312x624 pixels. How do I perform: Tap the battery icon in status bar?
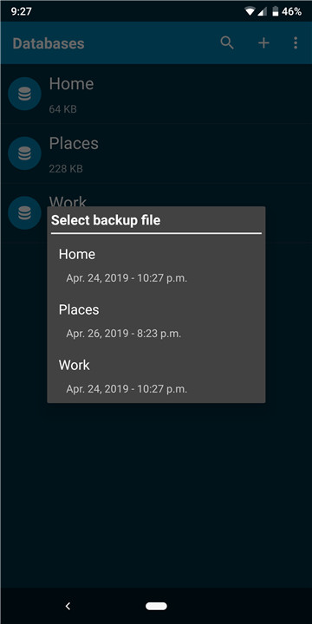276,12
